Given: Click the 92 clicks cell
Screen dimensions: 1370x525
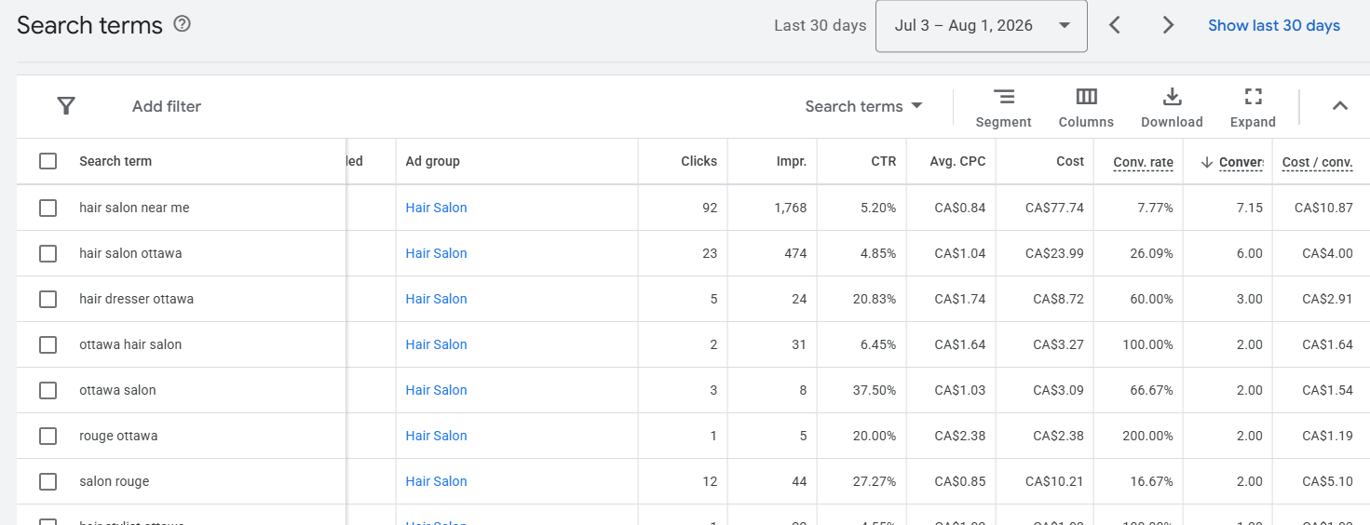Looking at the screenshot, I should (710, 208).
